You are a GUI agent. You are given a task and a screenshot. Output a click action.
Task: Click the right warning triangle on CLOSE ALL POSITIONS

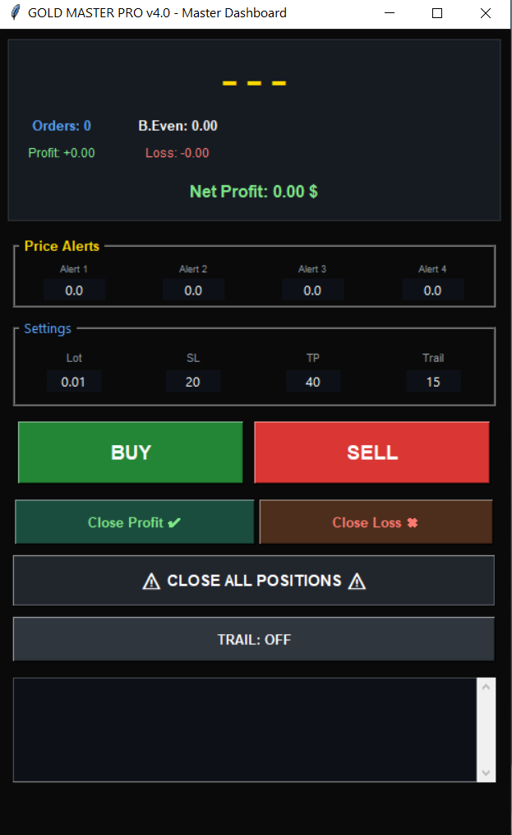(357, 580)
